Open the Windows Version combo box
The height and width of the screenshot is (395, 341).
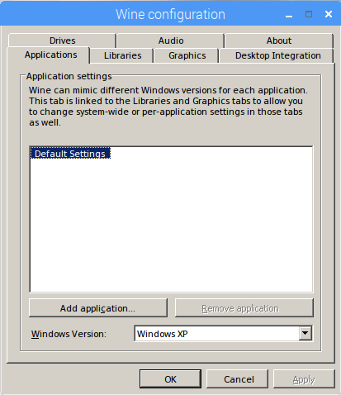(223, 334)
